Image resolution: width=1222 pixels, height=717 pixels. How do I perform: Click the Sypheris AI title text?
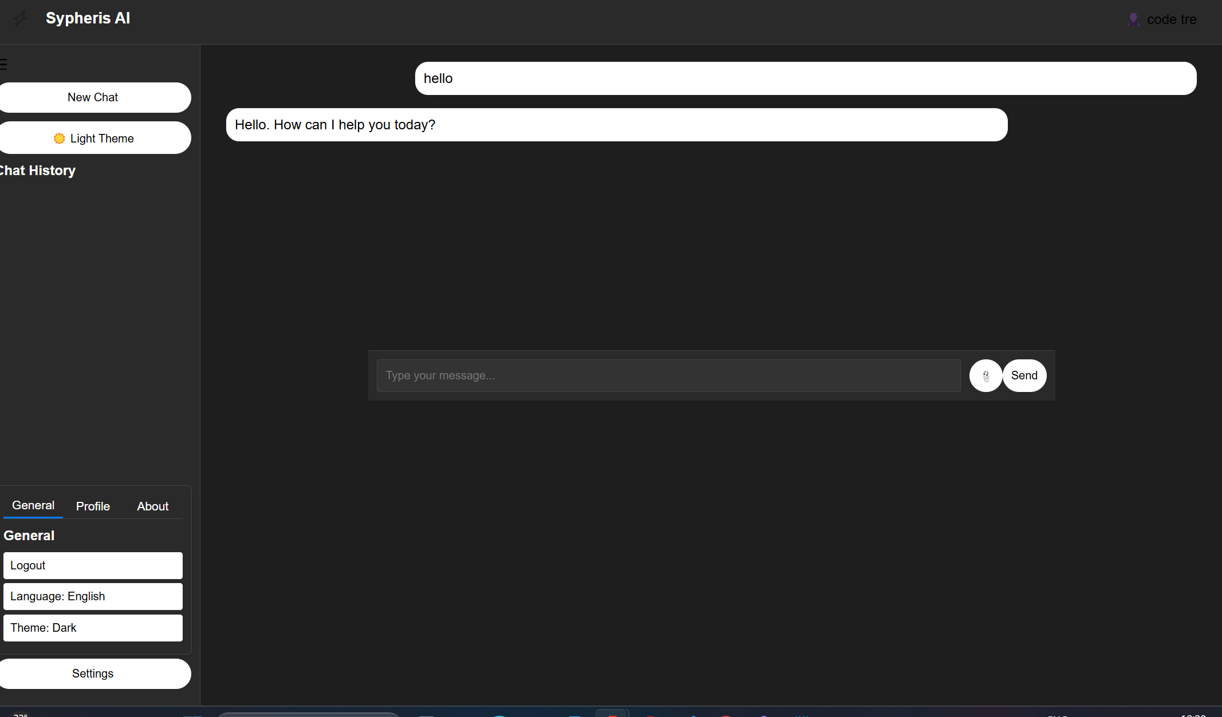pos(88,18)
